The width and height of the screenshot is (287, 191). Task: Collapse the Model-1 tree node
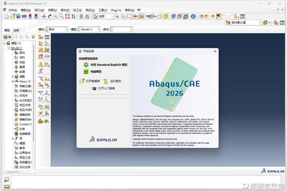pyautogui.click(x=9, y=48)
